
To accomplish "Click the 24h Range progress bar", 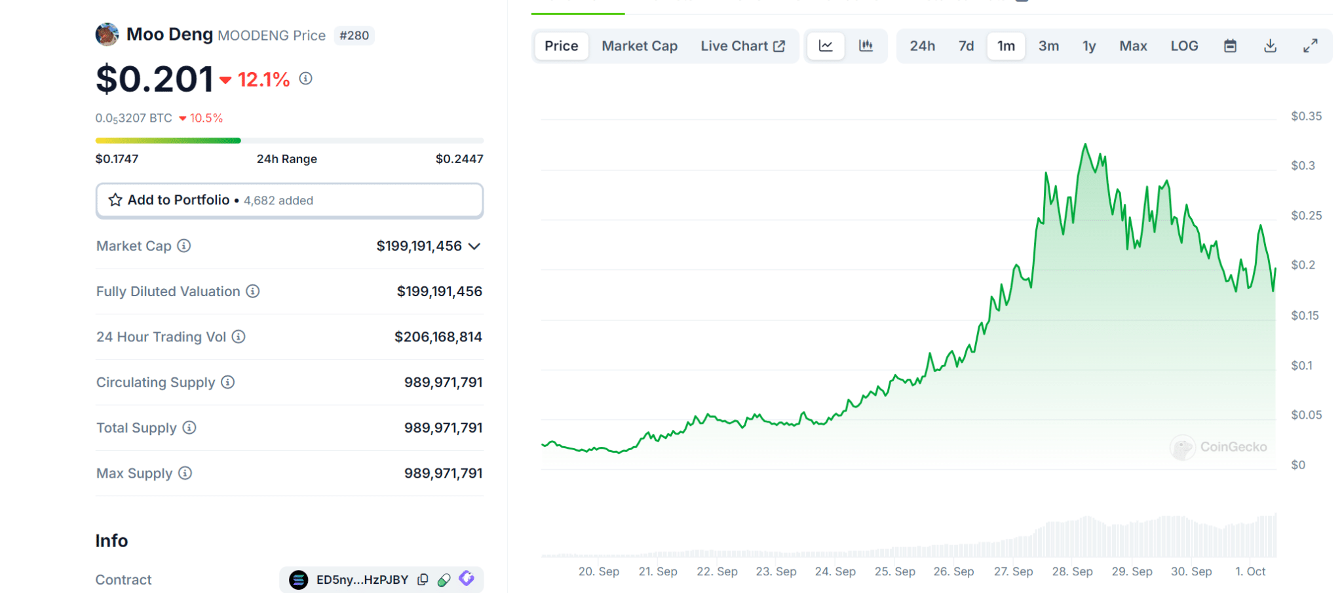I will (x=290, y=140).
